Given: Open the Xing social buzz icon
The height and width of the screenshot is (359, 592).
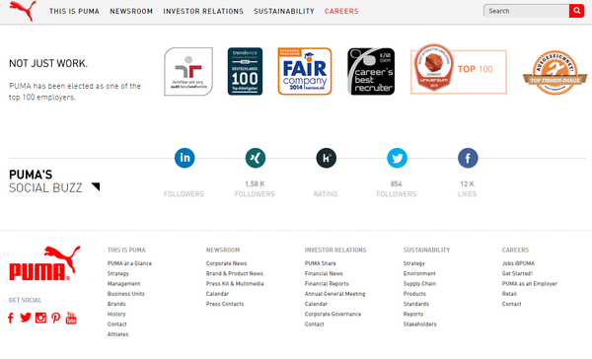Looking at the screenshot, I should tap(256, 158).
